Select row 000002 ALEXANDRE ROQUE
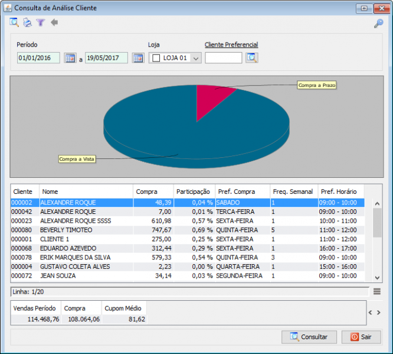The height and width of the screenshot is (354, 393). 188,203
